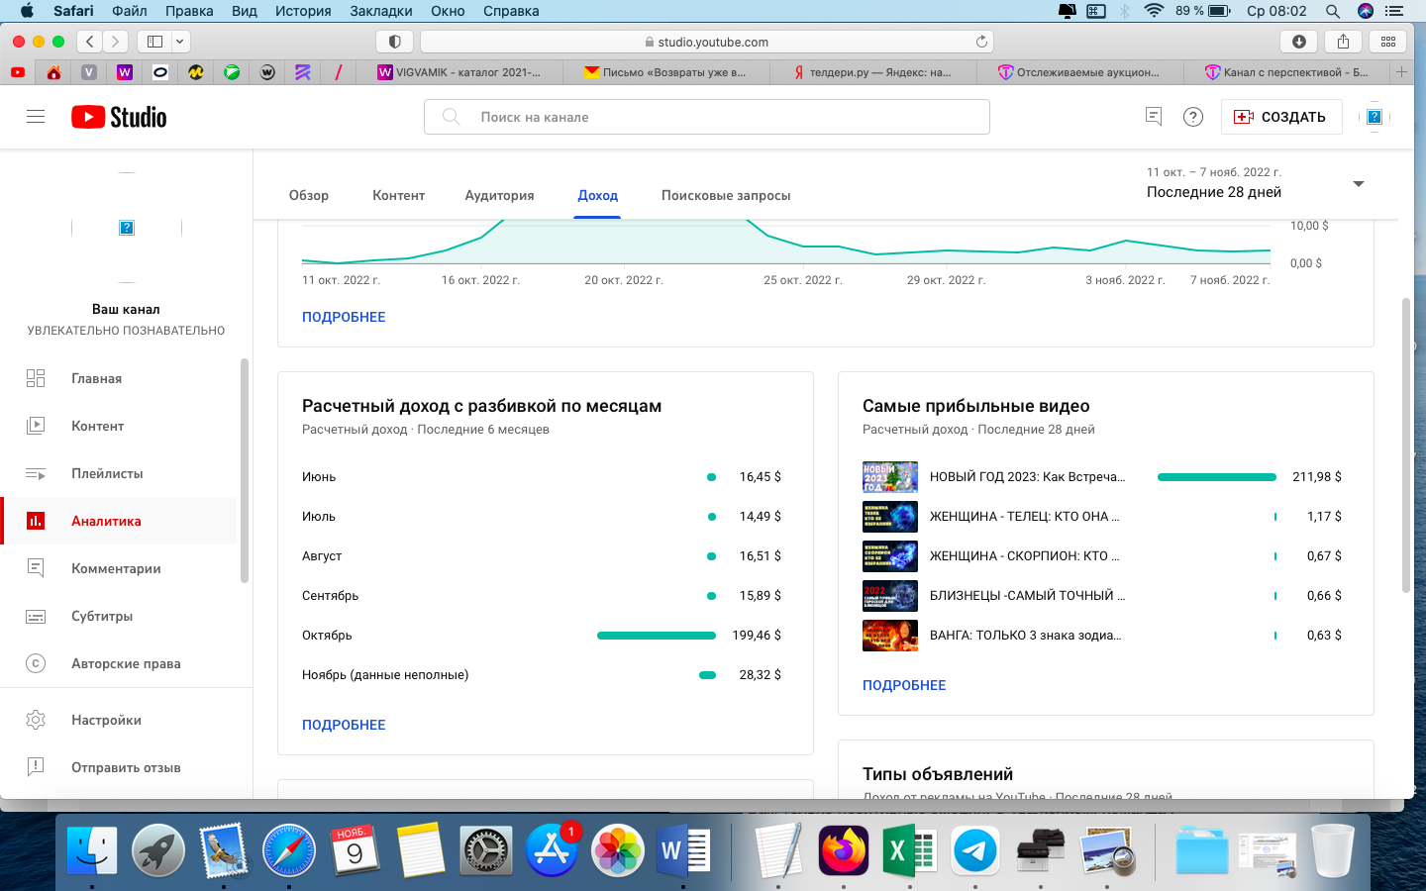This screenshot has width=1426, height=891.
Task: Click the Главная dashboard sidebar icon
Action: tap(36, 378)
